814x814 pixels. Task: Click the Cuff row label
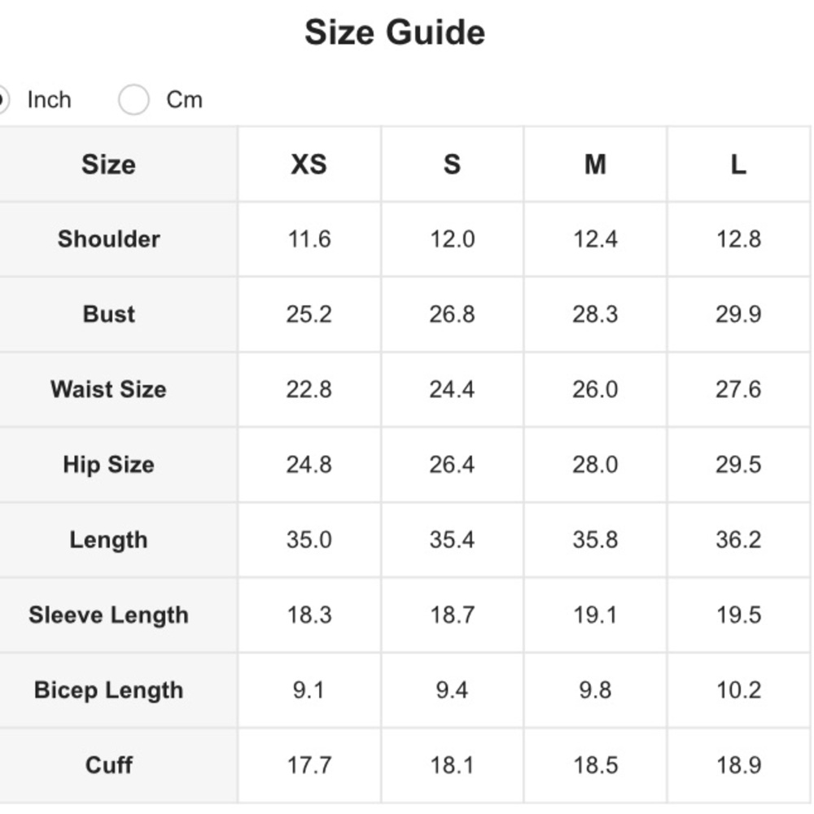point(108,765)
